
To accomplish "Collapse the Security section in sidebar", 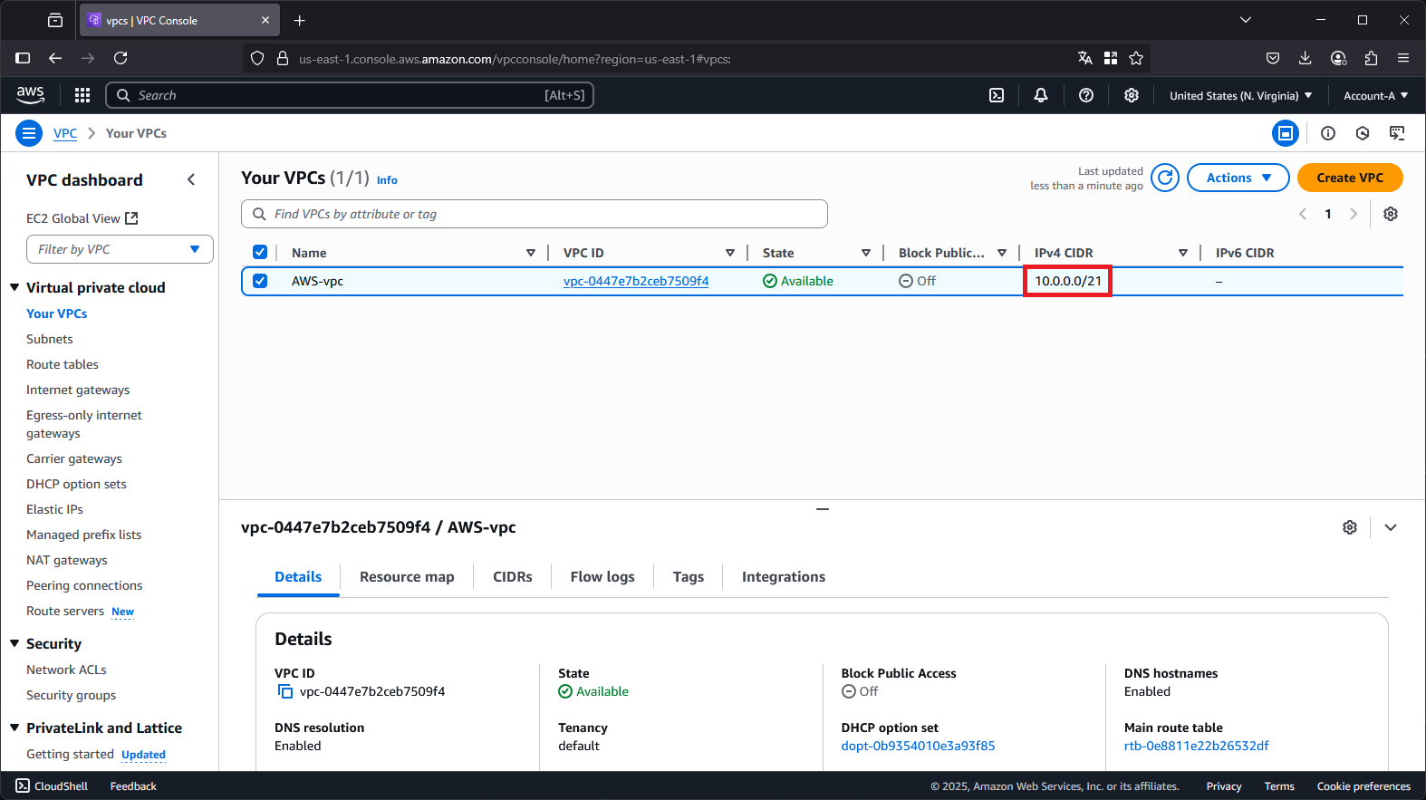I will (14, 643).
